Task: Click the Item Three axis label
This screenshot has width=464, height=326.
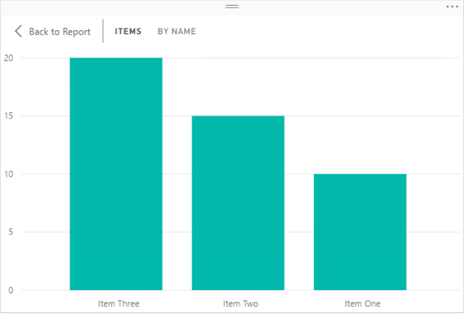Action: tap(118, 303)
